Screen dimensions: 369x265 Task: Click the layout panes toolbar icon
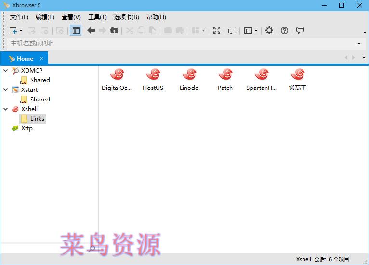196,31
